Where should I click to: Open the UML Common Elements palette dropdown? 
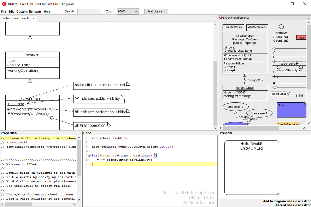(x=308, y=18)
